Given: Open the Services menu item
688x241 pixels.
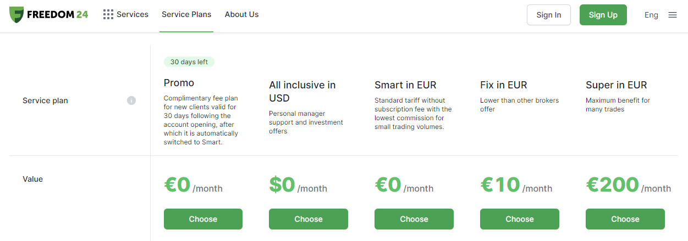Looking at the screenshot, I should tap(133, 14).
